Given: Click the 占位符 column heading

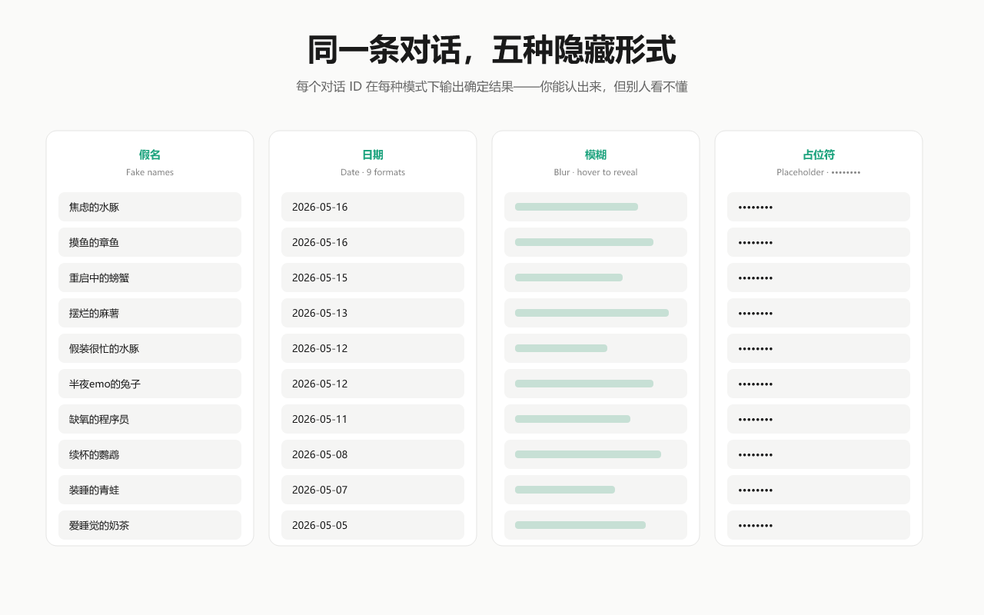Looking at the screenshot, I should tap(819, 155).
